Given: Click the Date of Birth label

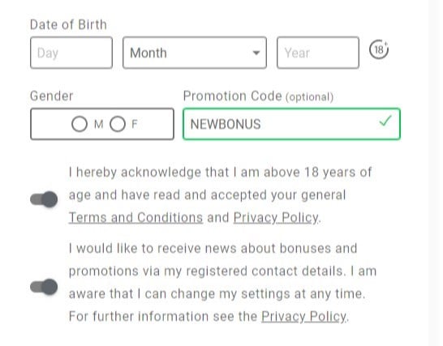Looking at the screenshot, I should pyautogui.click(x=68, y=25).
